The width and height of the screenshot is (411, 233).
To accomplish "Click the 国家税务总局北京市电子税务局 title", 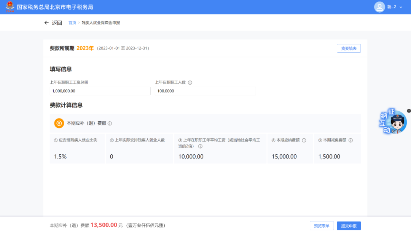I will [x=55, y=7].
